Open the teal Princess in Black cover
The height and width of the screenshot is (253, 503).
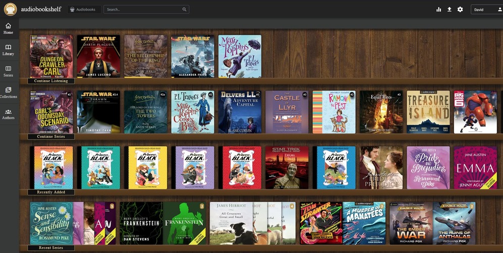point(98,168)
